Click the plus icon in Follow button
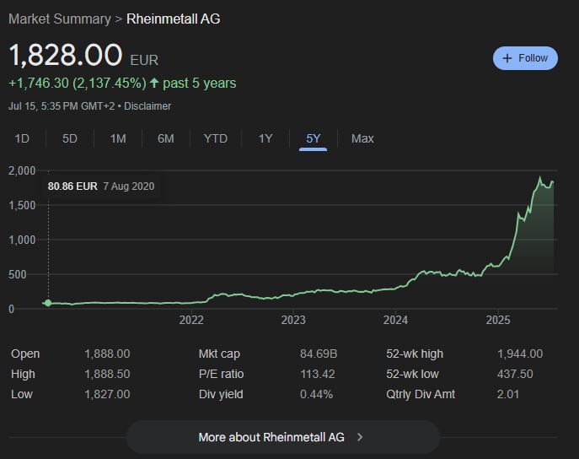 (x=507, y=58)
